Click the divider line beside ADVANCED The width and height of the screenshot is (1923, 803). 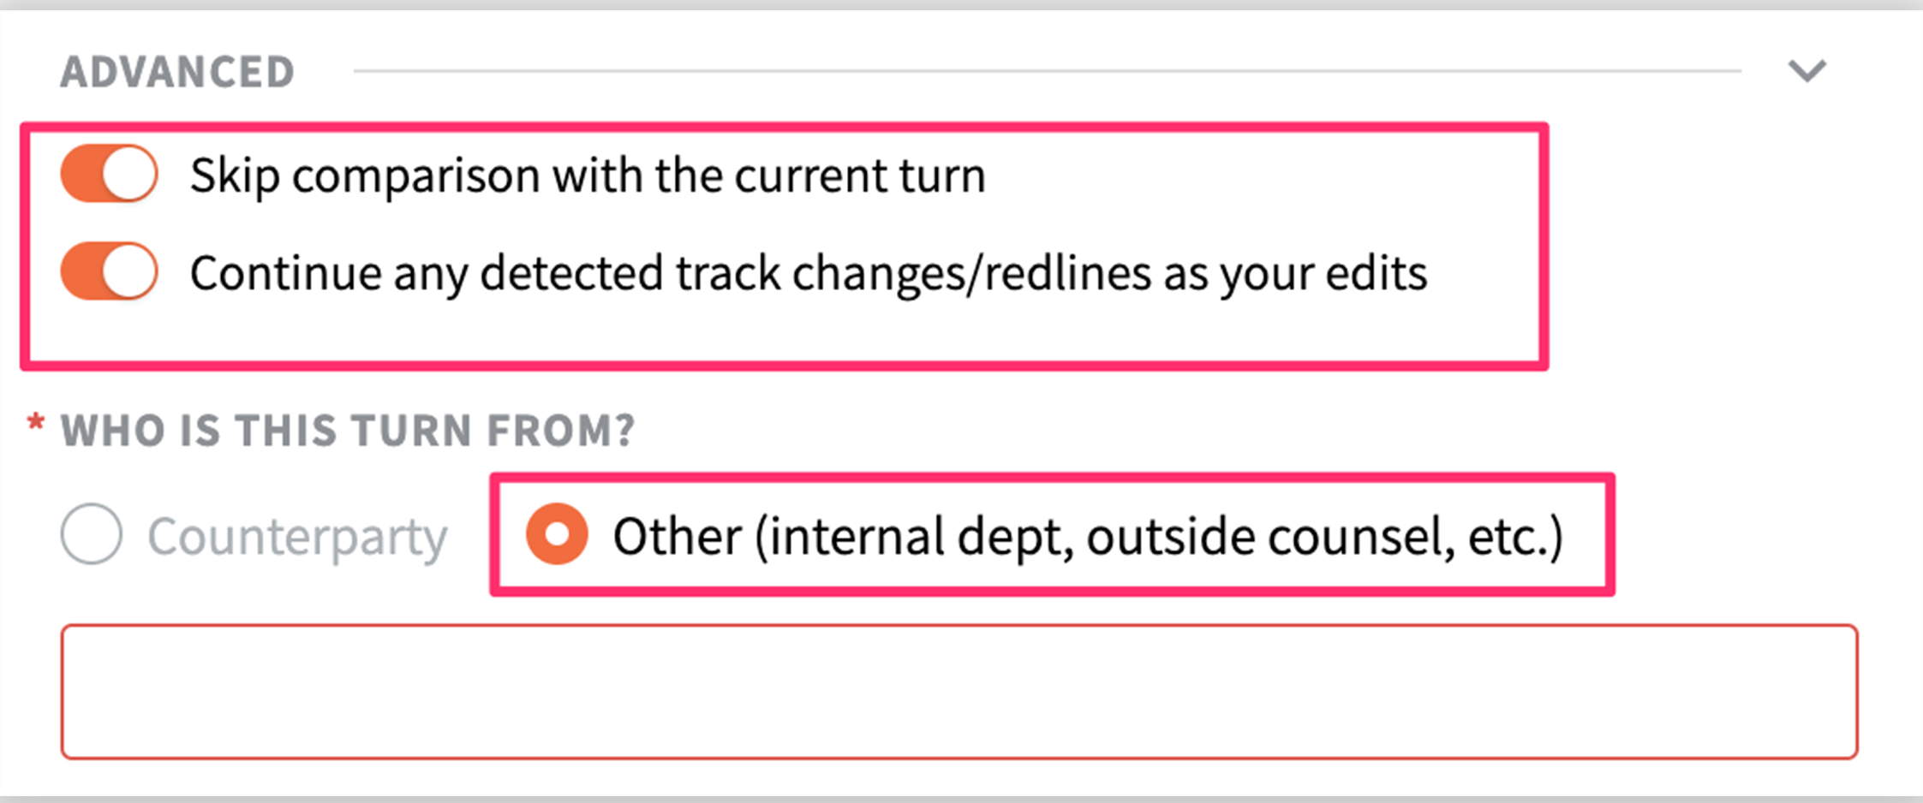[1047, 71]
